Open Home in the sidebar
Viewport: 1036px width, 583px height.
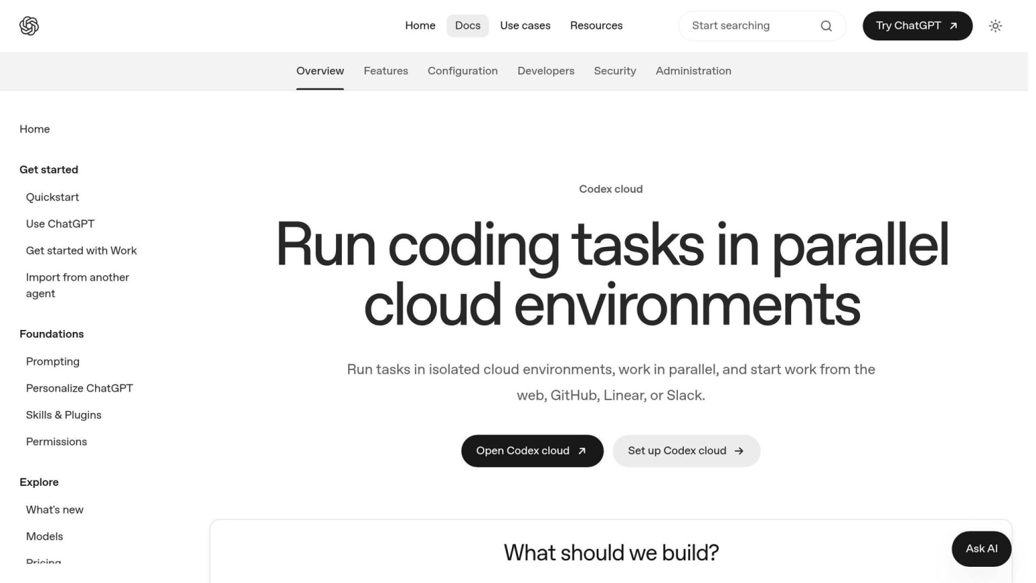pyautogui.click(x=34, y=129)
